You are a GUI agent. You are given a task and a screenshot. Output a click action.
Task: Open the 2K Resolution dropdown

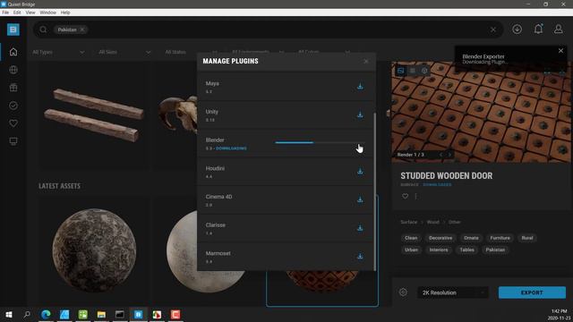(x=453, y=292)
